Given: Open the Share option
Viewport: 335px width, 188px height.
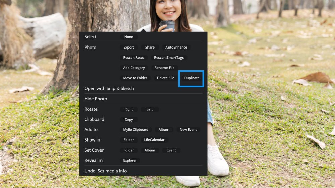Looking at the screenshot, I should point(150,48).
